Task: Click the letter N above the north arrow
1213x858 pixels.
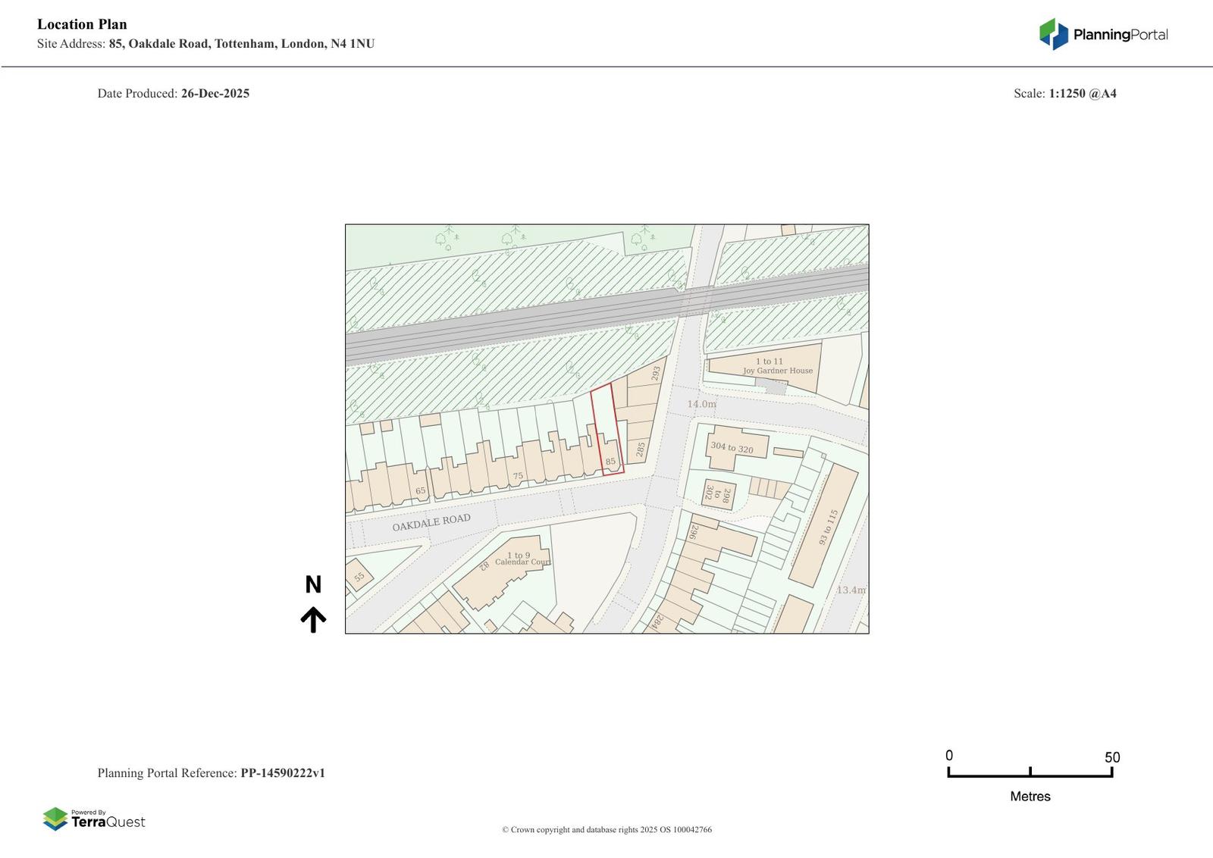Action: [x=313, y=584]
